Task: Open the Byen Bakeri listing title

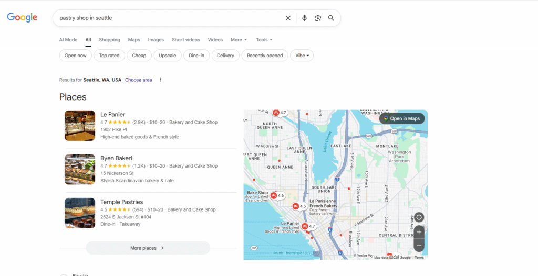Action: point(116,158)
